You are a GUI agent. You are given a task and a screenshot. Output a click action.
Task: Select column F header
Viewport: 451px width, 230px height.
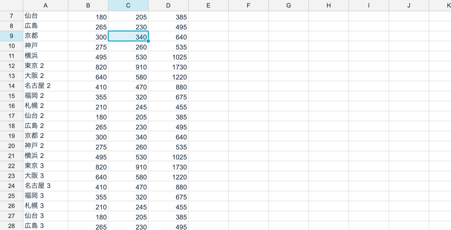[x=249, y=5]
